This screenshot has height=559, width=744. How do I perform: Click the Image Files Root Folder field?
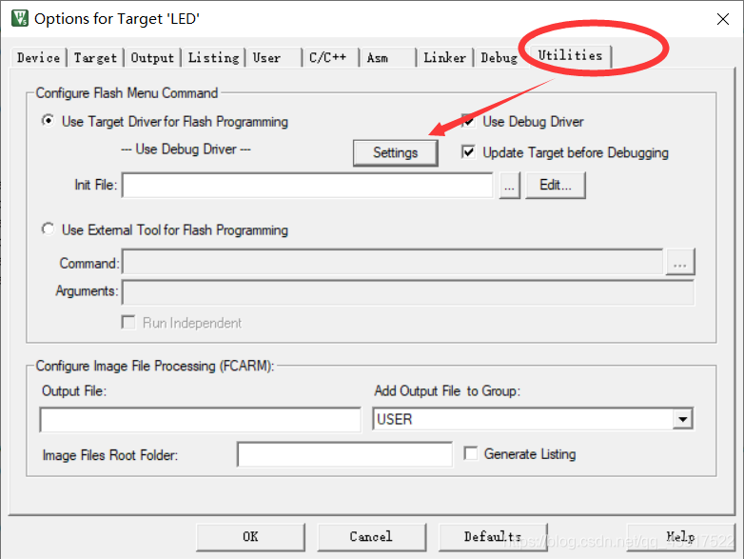[345, 455]
